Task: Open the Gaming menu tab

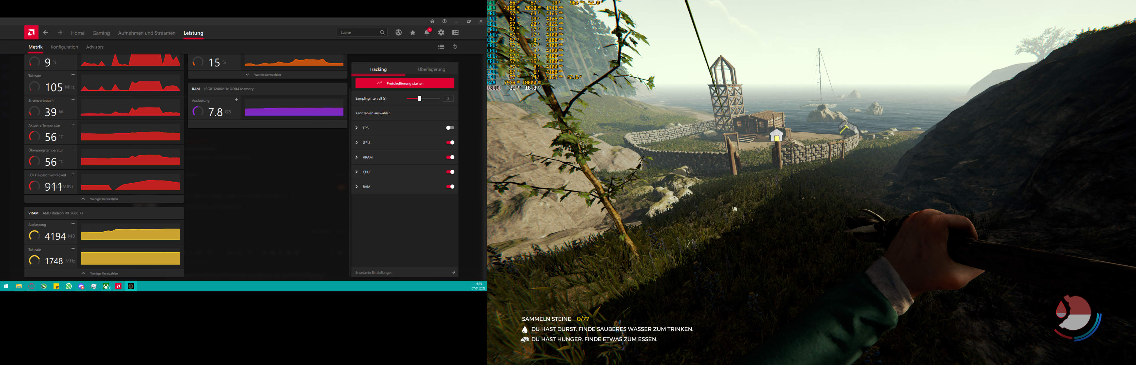Action: tap(101, 33)
